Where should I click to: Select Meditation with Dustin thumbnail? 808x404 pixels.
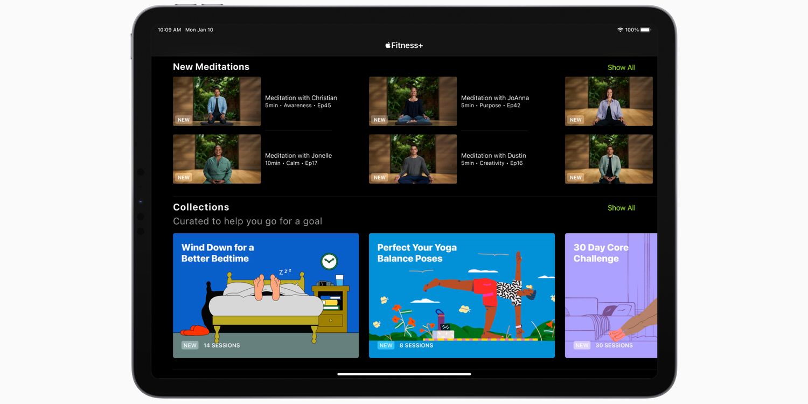point(413,159)
